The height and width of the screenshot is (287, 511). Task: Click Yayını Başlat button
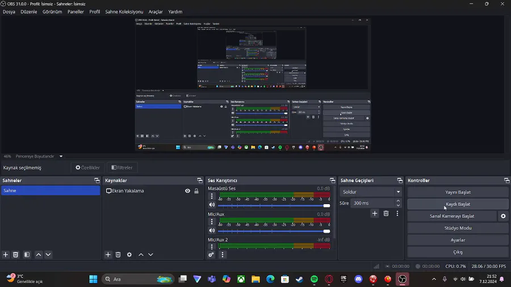[x=458, y=192]
